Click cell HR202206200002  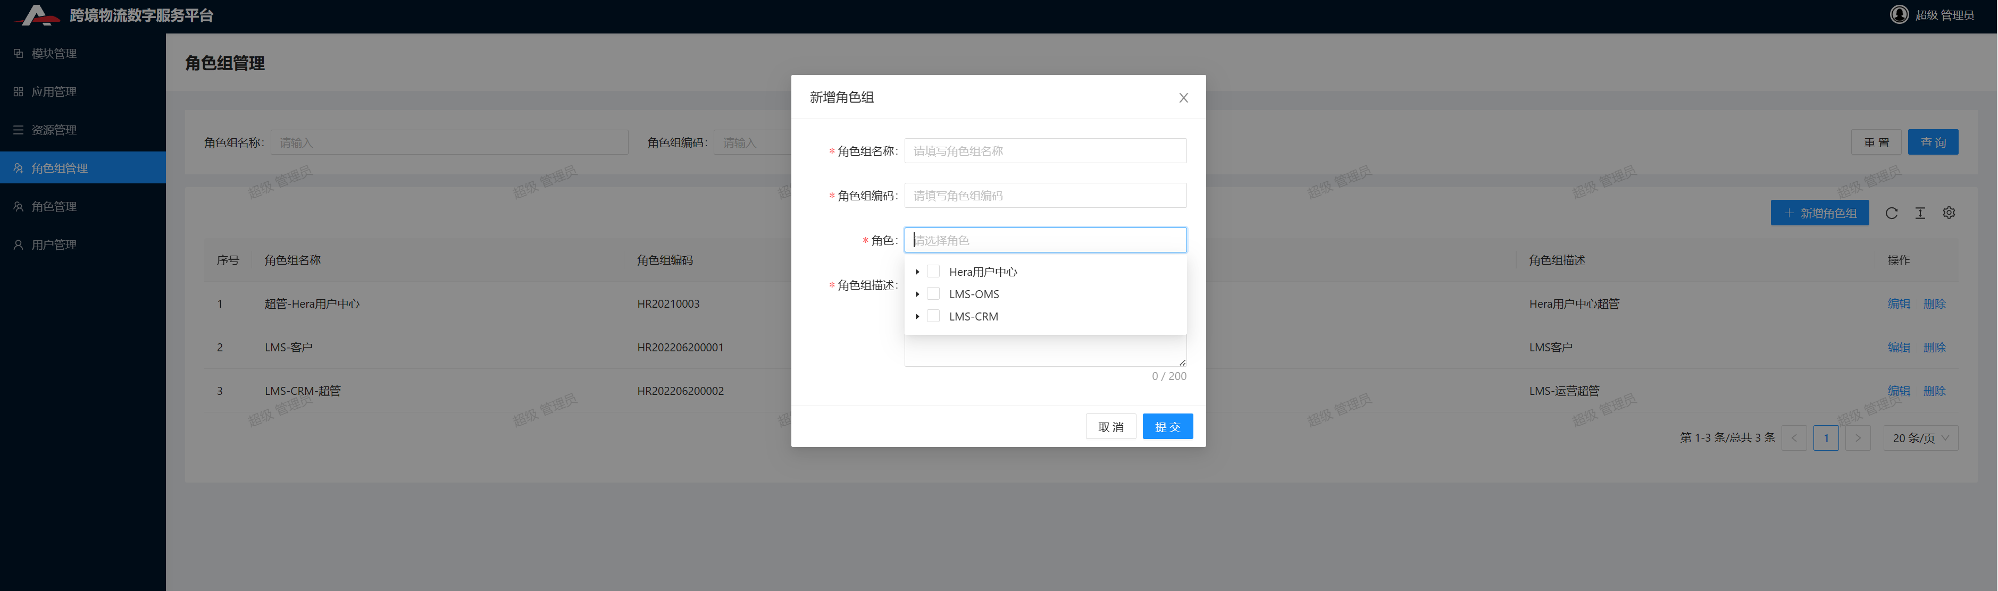pos(680,391)
